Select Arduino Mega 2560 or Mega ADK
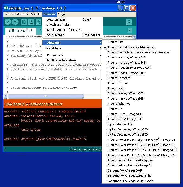 coord(141,68)
